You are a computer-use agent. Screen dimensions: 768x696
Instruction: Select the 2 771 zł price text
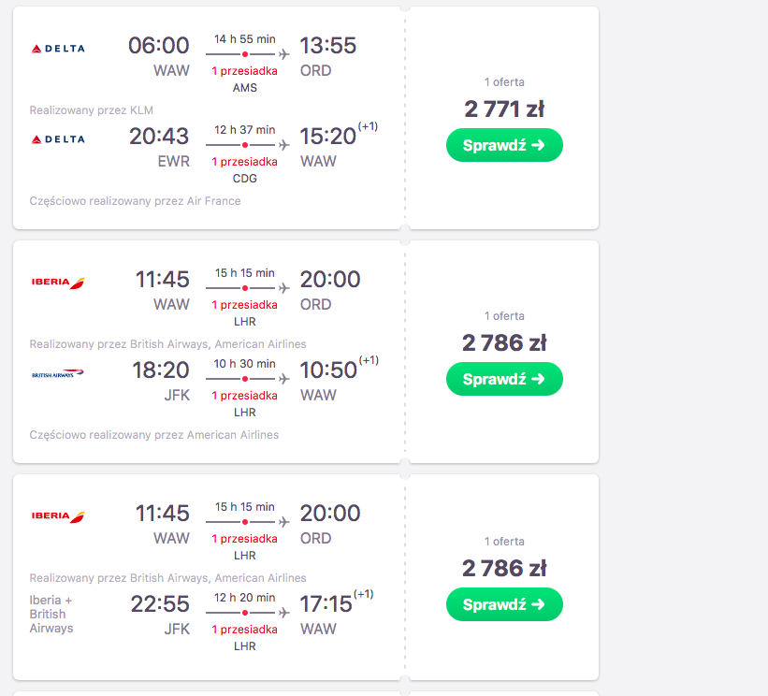504,109
